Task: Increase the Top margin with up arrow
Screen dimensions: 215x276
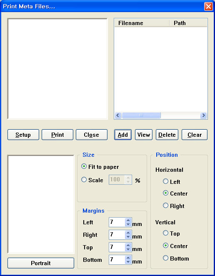Action: [x=128, y=245]
